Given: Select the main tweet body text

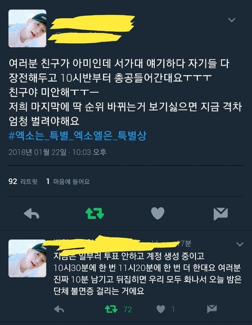Looking at the screenshot, I should coord(125,92).
